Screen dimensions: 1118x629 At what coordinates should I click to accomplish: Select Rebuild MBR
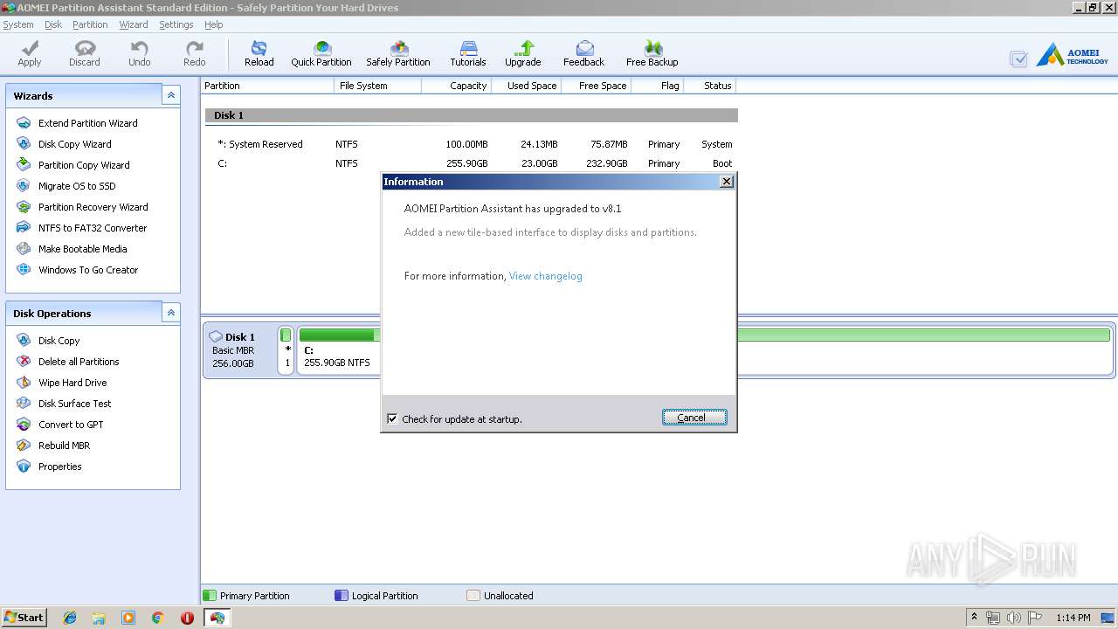53,446
